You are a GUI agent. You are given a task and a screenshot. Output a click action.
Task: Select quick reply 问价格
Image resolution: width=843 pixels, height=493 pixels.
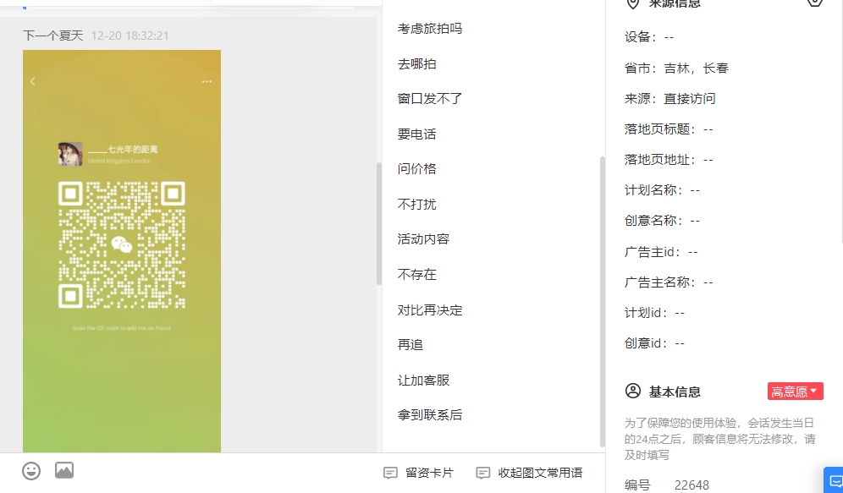click(x=416, y=169)
